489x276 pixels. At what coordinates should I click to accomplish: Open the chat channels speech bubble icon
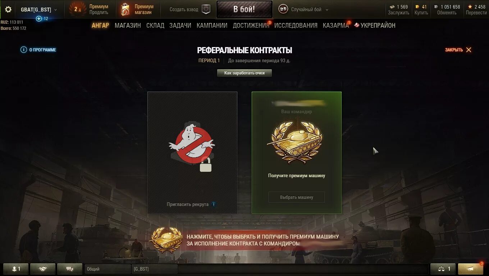(70, 269)
